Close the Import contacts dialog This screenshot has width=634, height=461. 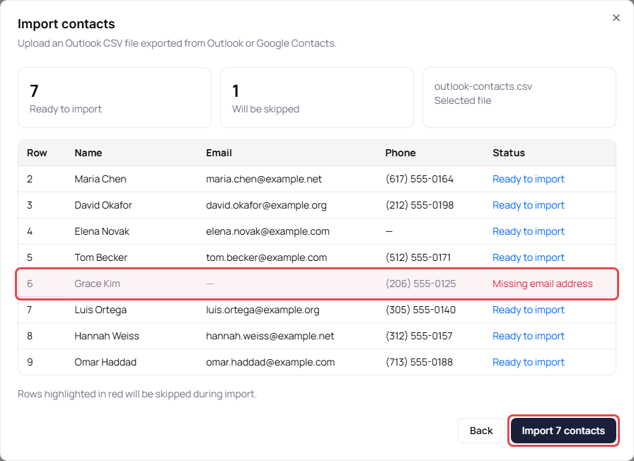(616, 18)
